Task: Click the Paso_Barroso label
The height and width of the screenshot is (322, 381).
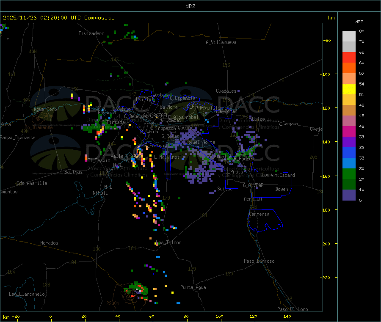Action: (259, 261)
